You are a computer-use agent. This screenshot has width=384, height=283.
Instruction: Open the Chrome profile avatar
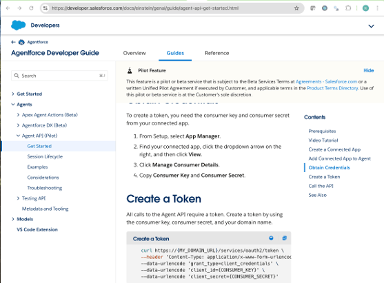365,8
